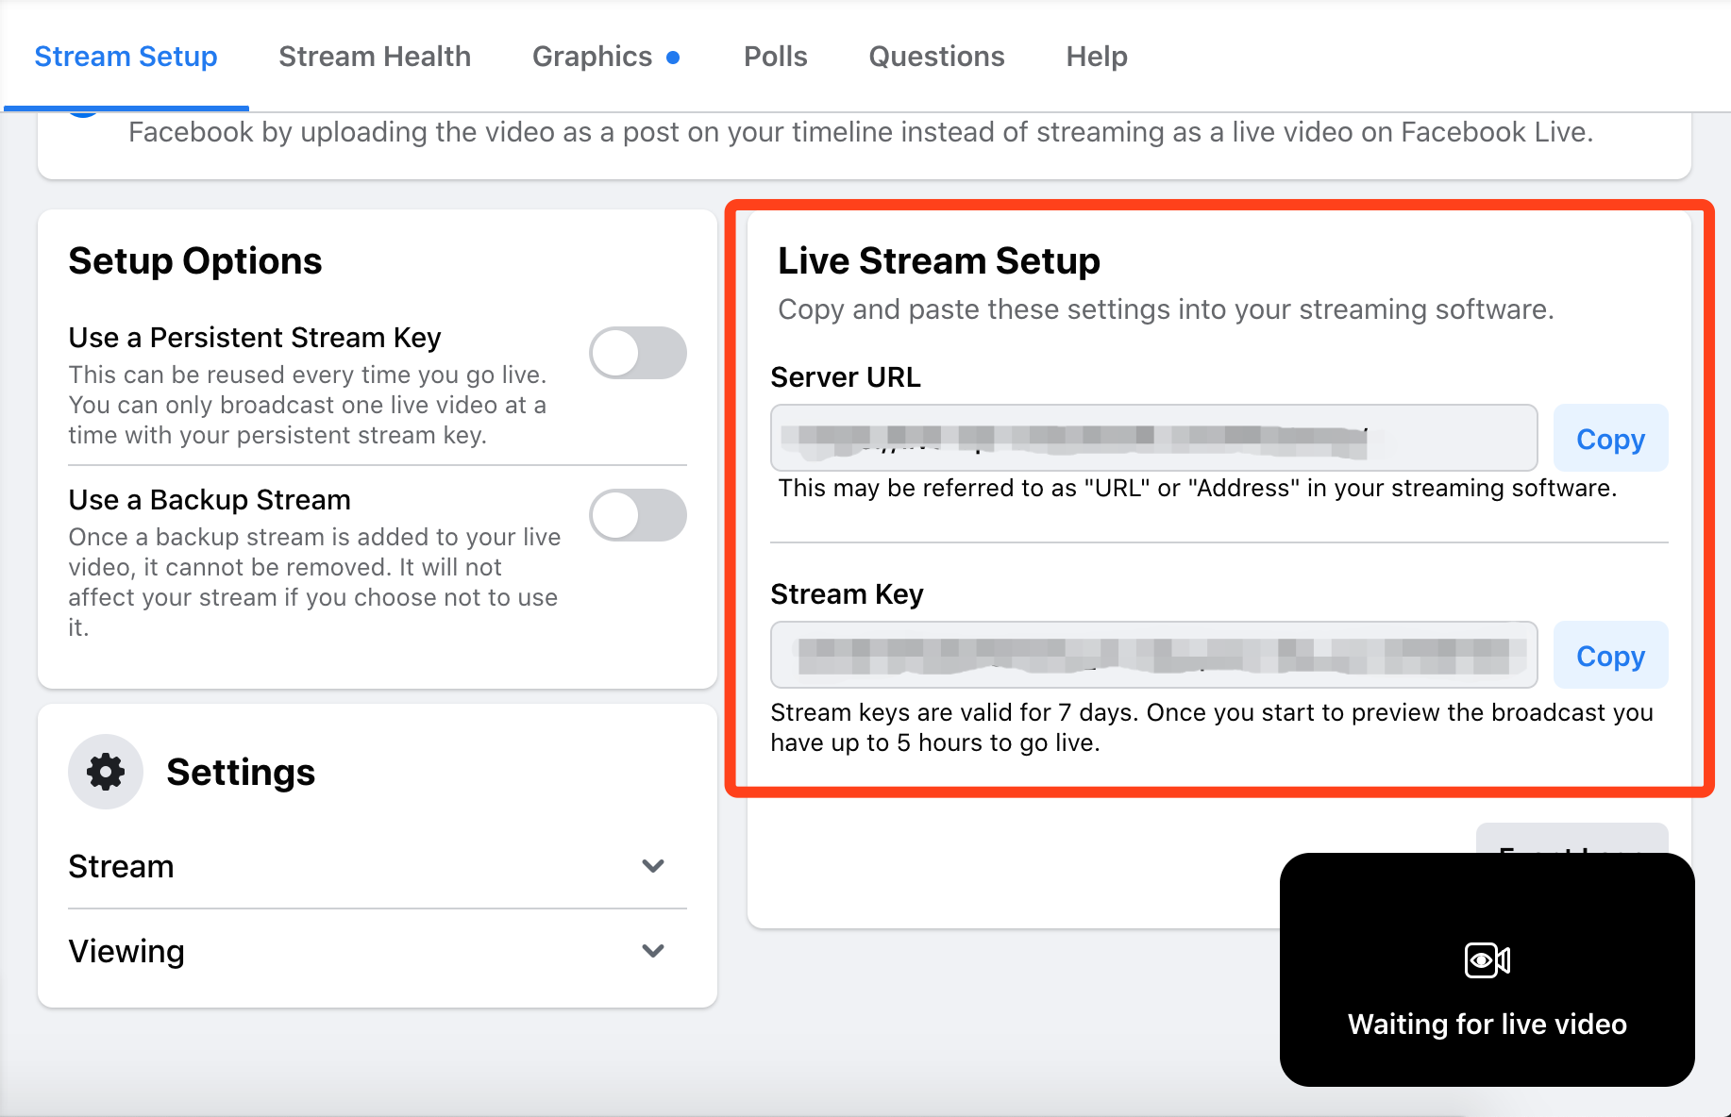Click the Stream label under Settings
The image size is (1731, 1117).
click(121, 866)
